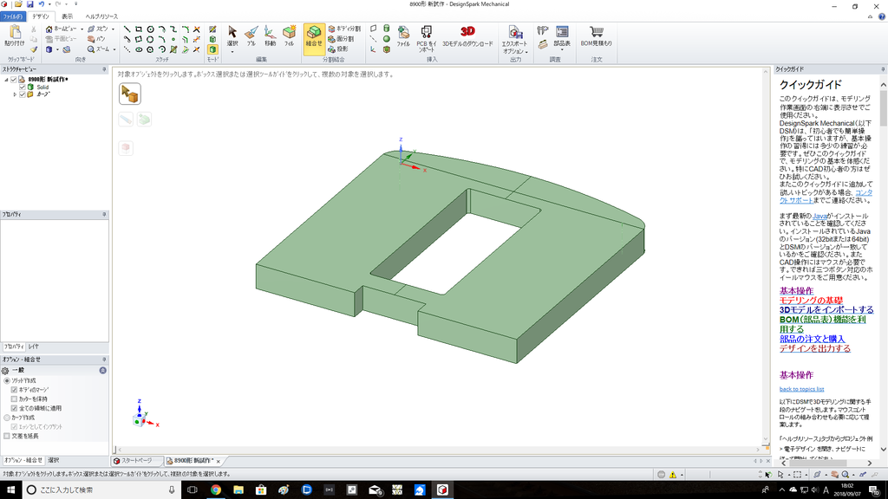Select the Line sketch tool

(x=127, y=29)
